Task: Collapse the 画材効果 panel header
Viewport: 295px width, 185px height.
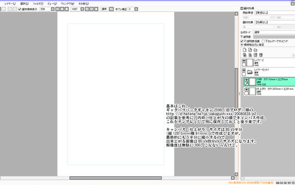Action: [242, 8]
